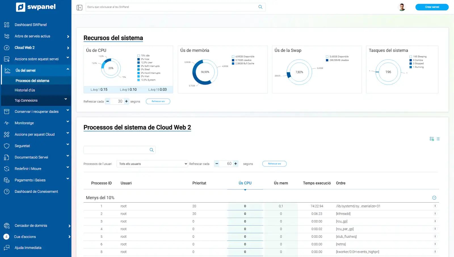
Task: Open the user avatar profile
Action: click(402, 7)
